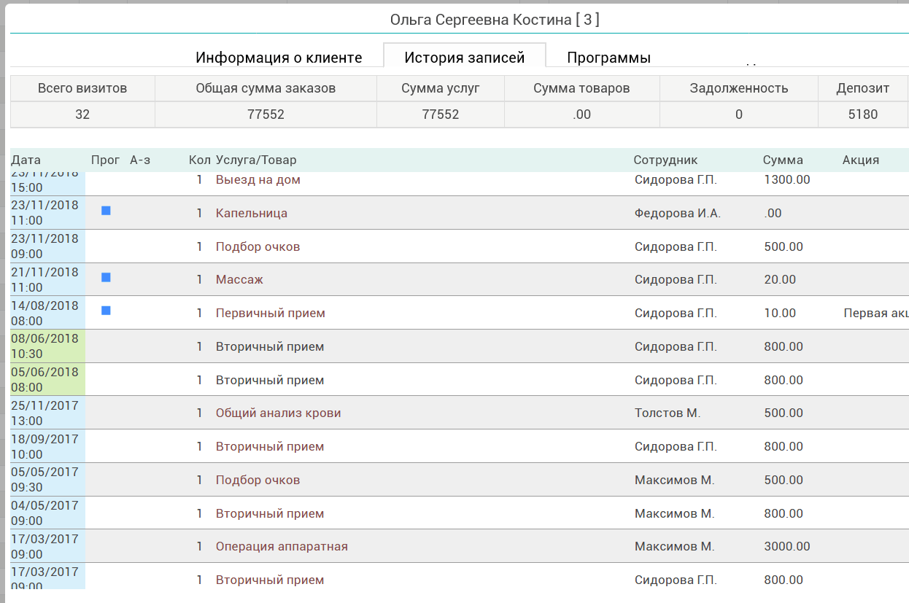Screen dimensions: 909x603
Task: Open Вторичный прием link dated 18/09/2017
Action: click(x=270, y=446)
